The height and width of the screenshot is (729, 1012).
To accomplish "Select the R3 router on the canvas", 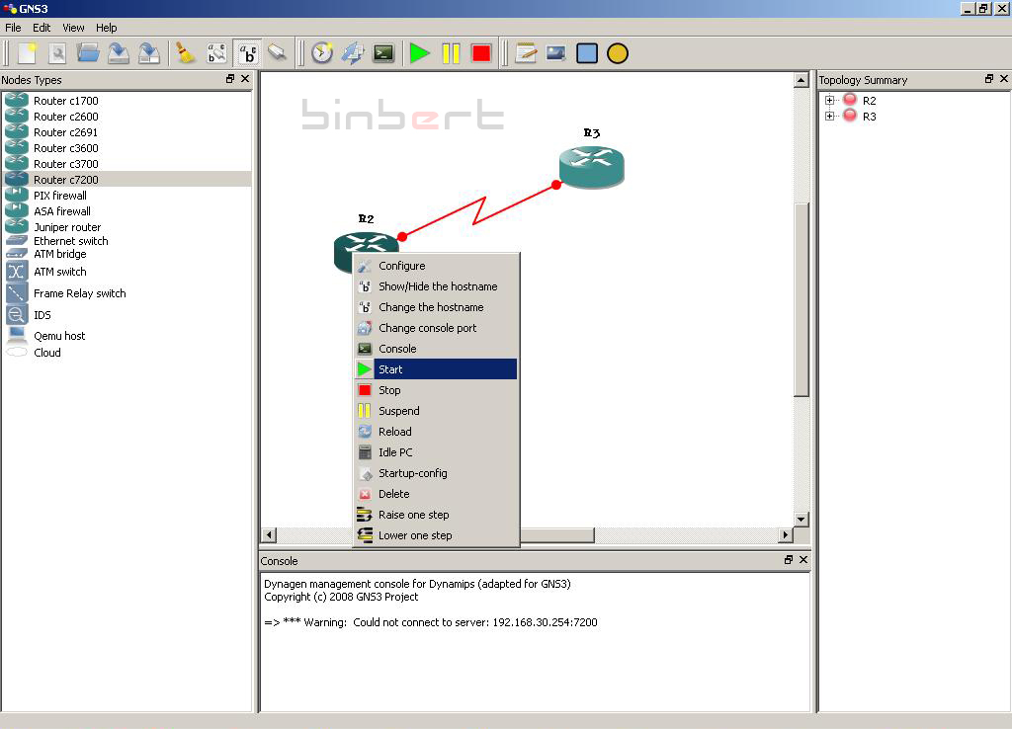I will (x=591, y=166).
